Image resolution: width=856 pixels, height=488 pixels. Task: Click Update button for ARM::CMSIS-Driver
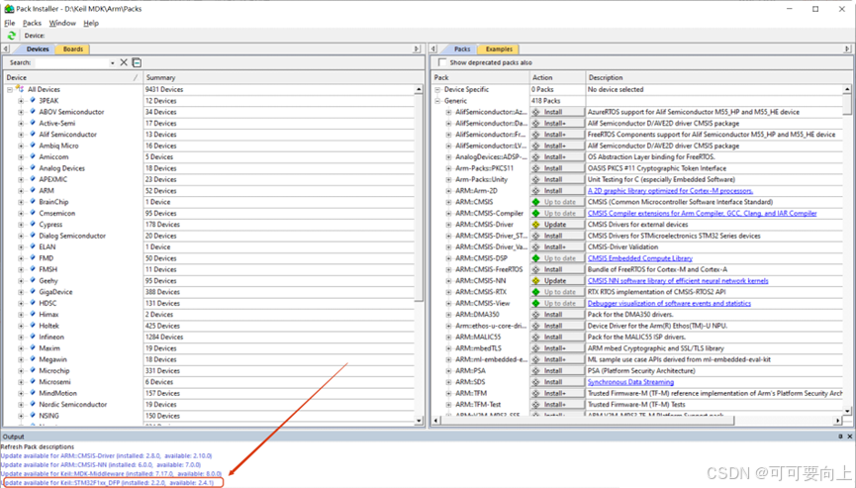pos(557,225)
